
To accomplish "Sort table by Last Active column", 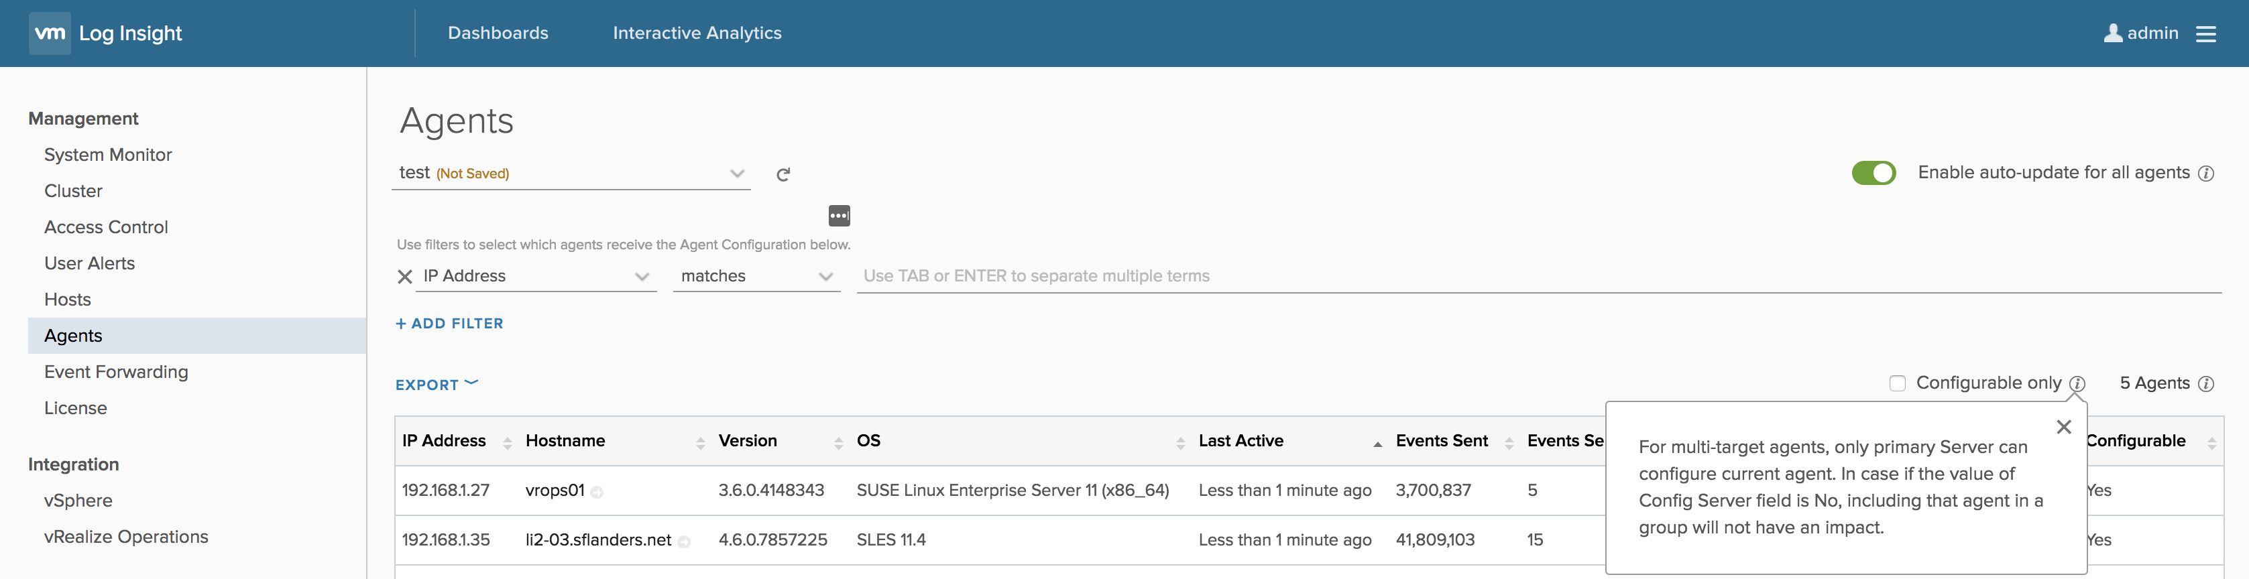I will point(1241,440).
